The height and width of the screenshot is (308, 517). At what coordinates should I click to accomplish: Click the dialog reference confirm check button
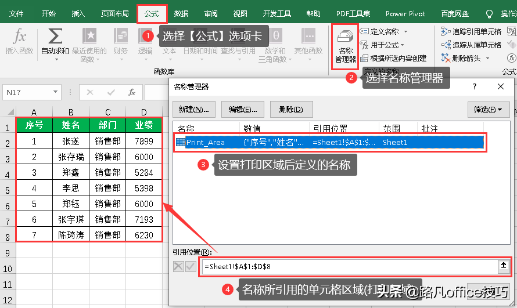[191, 266]
